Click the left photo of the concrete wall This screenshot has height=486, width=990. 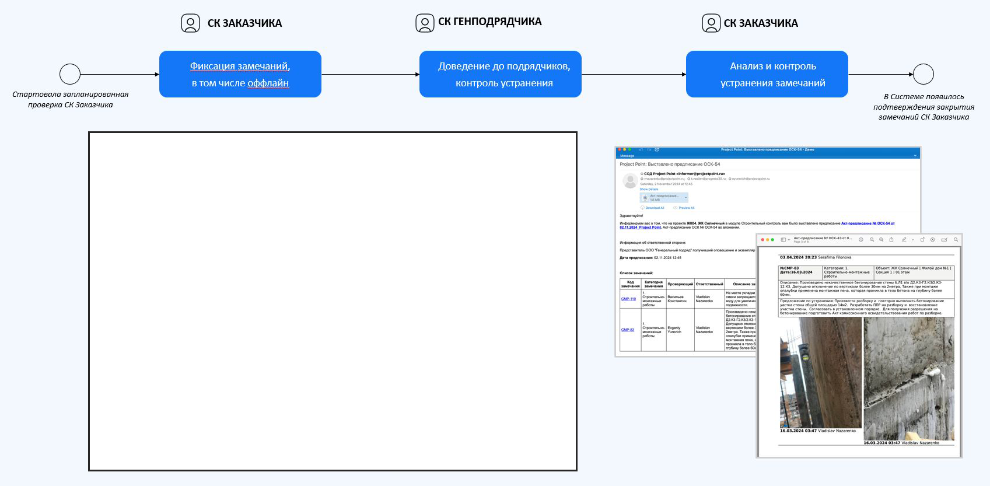(x=820, y=373)
